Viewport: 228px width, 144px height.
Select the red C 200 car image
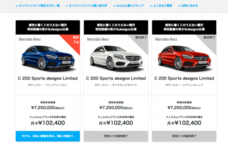(184, 58)
